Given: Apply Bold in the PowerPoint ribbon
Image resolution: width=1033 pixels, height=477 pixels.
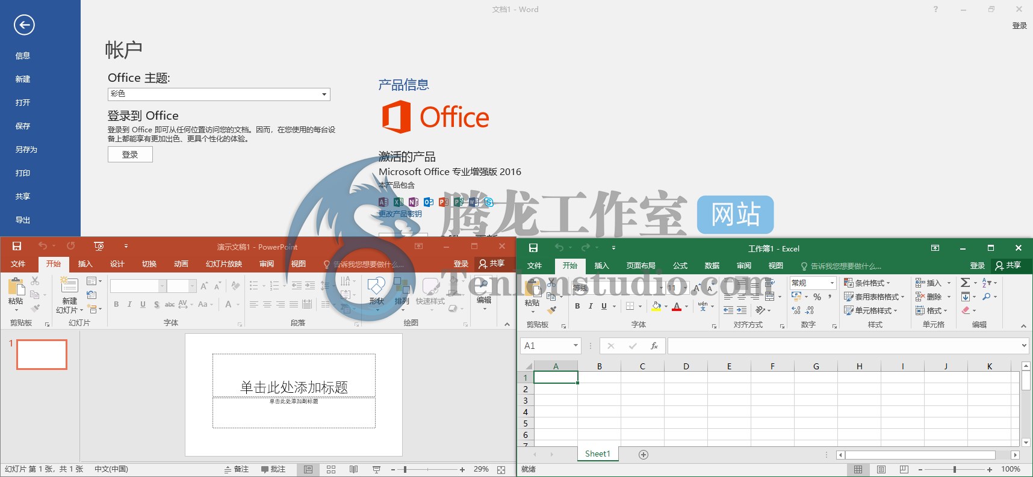Looking at the screenshot, I should (x=116, y=304).
